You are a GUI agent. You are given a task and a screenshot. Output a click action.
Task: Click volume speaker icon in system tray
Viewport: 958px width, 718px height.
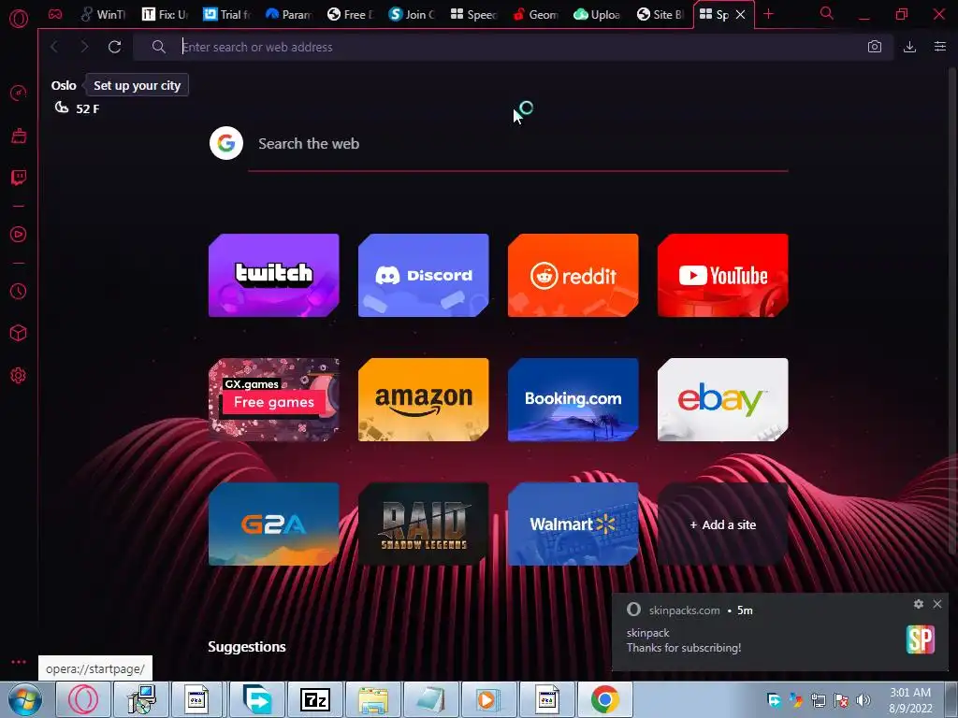click(x=864, y=700)
